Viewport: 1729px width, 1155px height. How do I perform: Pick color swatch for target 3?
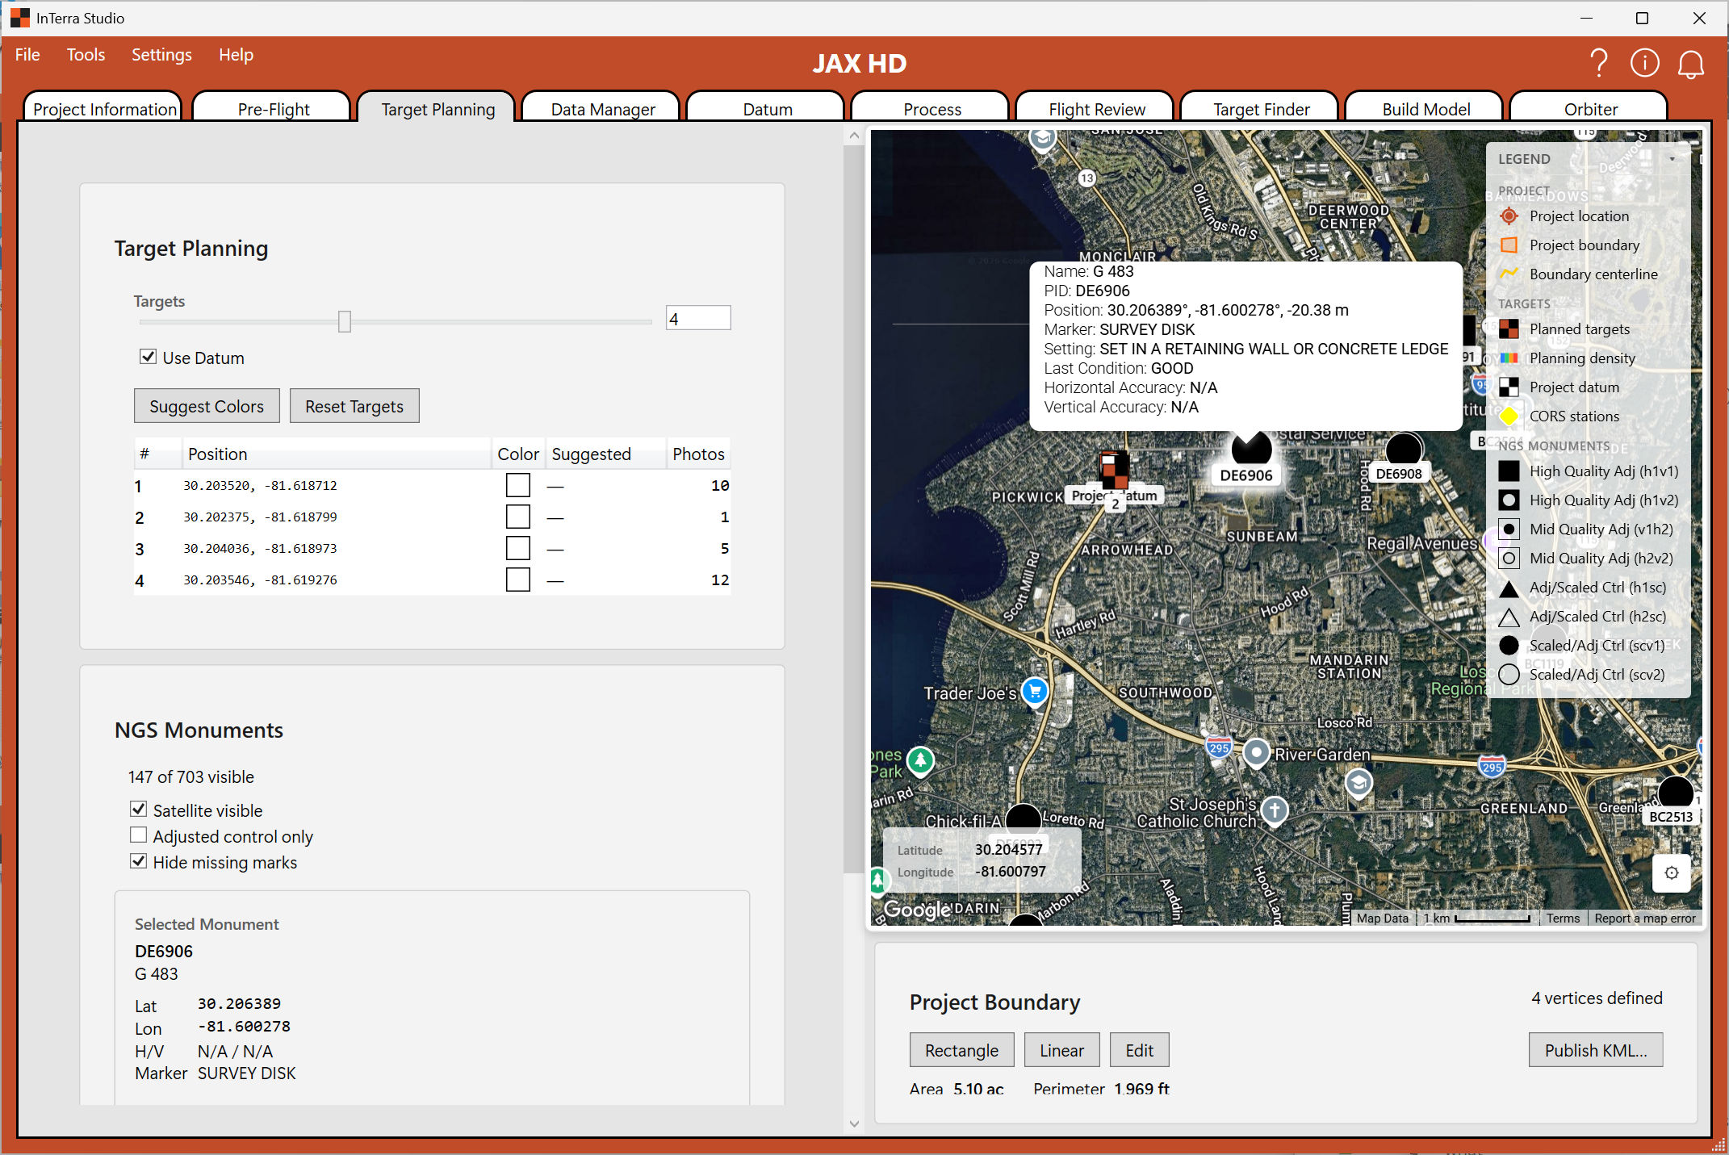518,548
